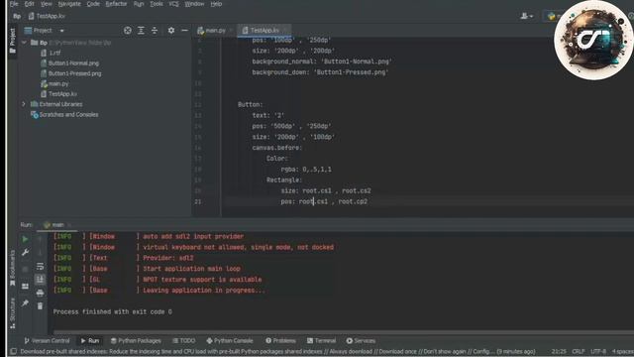
Task: Pin the Run tab with pin icon
Action: coord(25,302)
